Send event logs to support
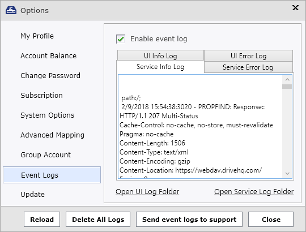This screenshot has height=232, width=306. (x=189, y=220)
